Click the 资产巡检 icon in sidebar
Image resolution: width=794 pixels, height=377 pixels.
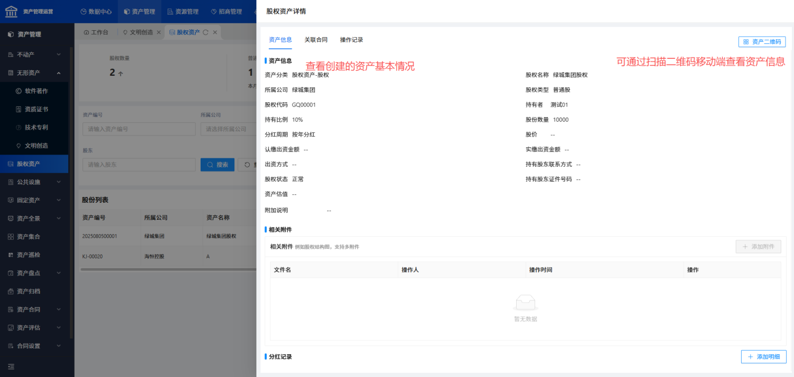pyautogui.click(x=11, y=255)
